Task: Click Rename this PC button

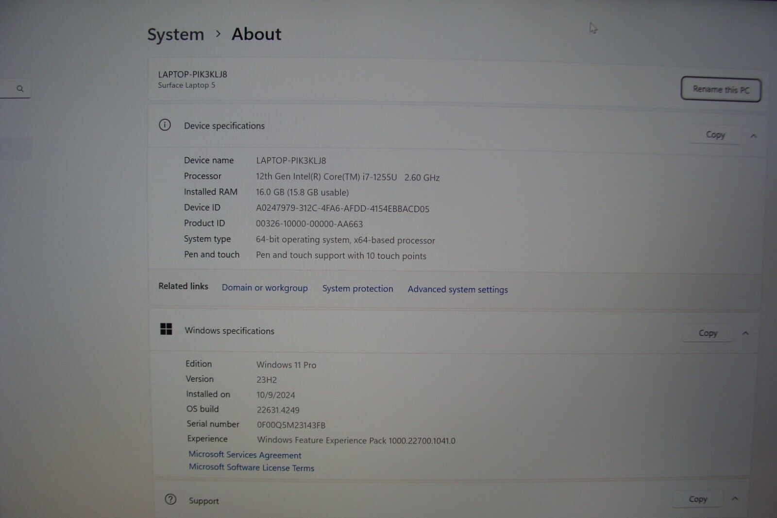Action: click(721, 89)
